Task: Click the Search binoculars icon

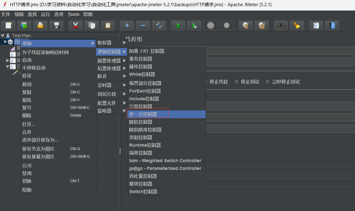Action: coord(281,25)
